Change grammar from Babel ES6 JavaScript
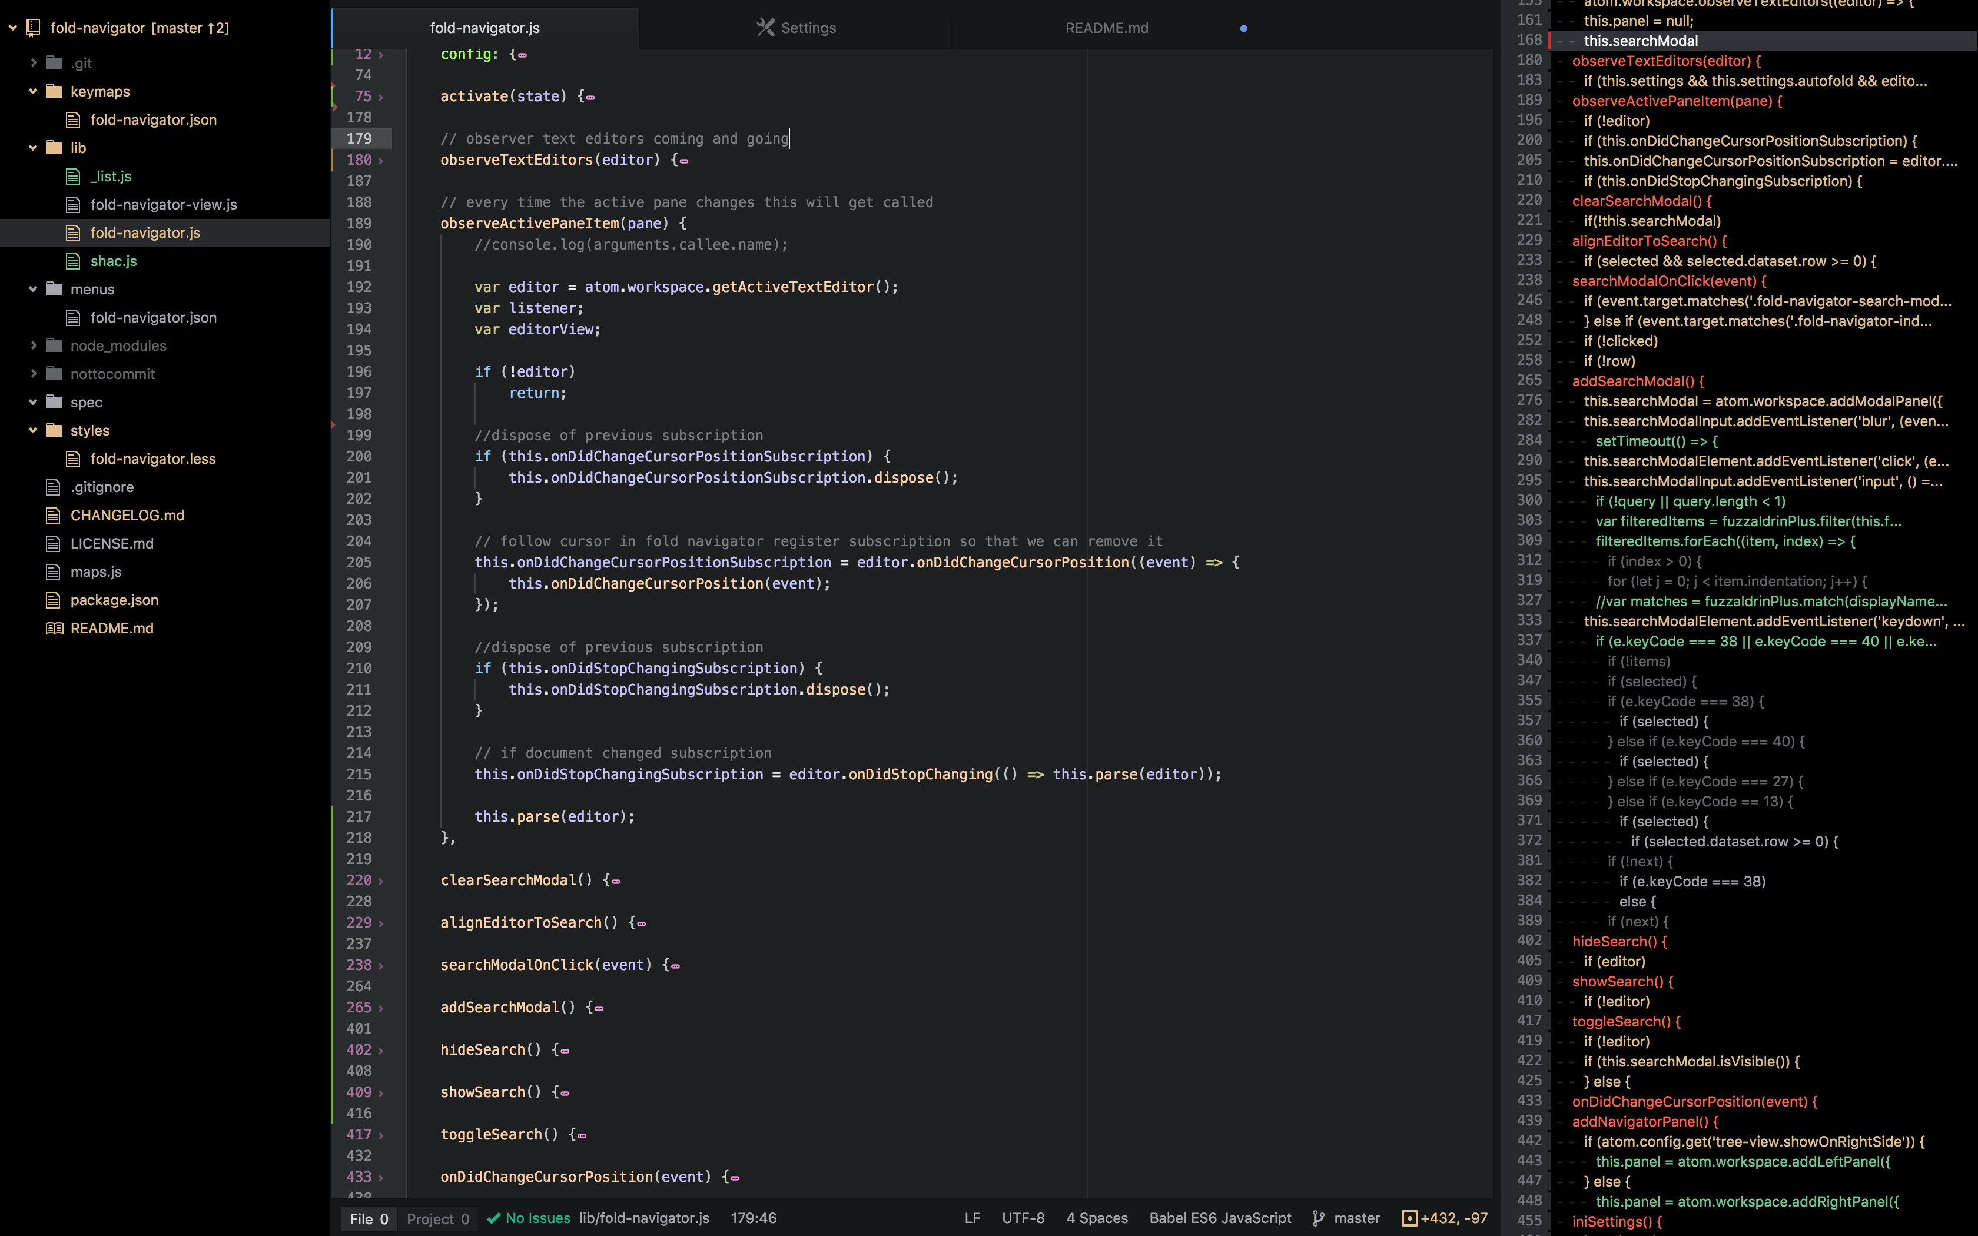 [x=1220, y=1218]
